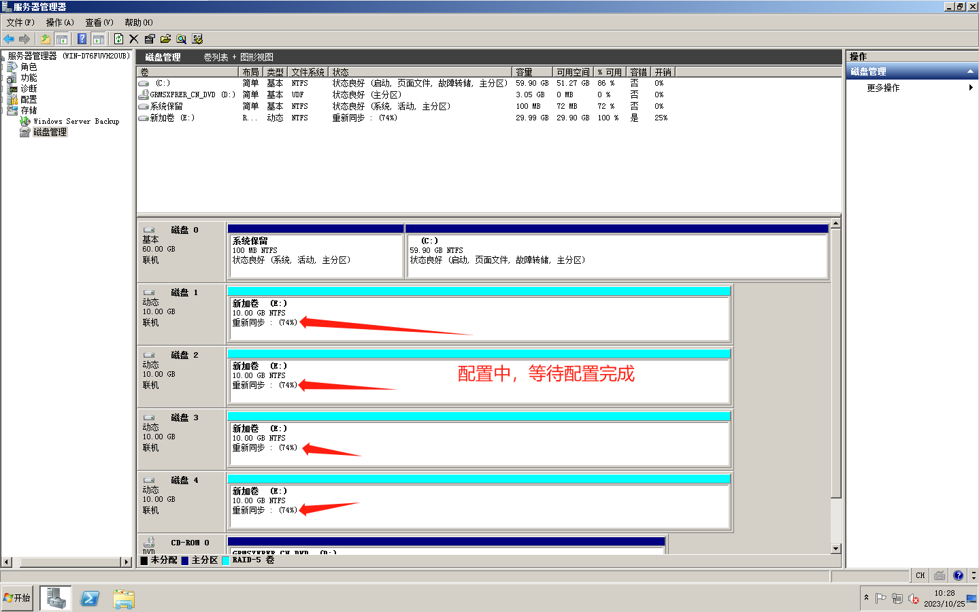Click the Windows Server Backup tree icon
979x612 pixels.
point(25,121)
